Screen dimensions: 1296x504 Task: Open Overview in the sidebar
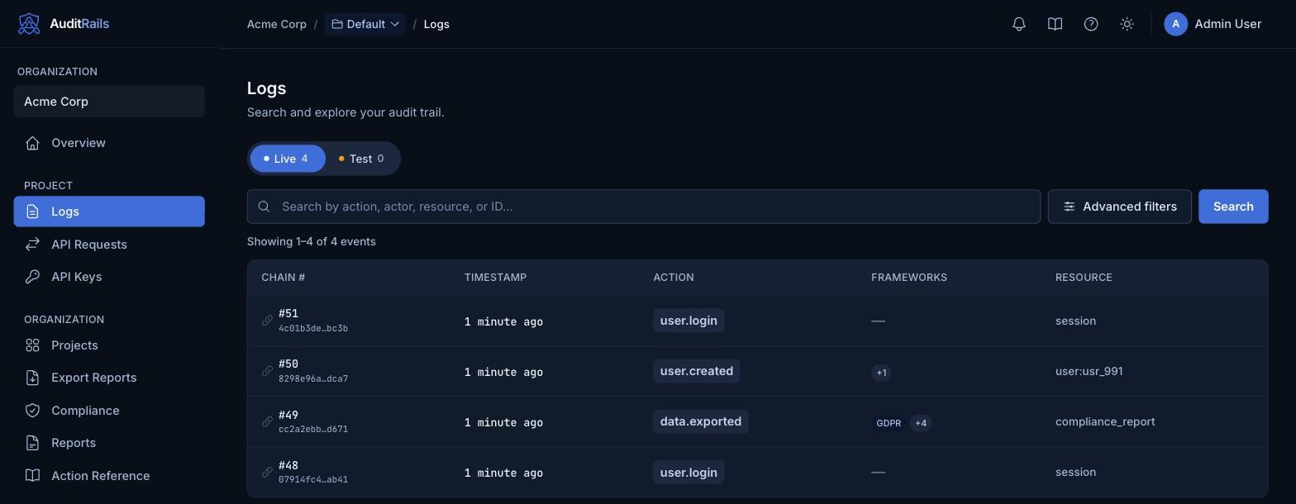[x=109, y=143]
